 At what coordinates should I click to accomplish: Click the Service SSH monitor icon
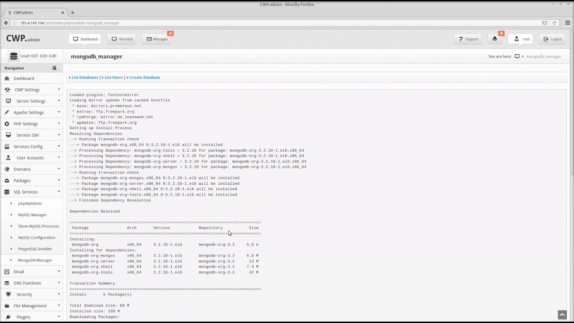pyautogui.click(x=8, y=135)
